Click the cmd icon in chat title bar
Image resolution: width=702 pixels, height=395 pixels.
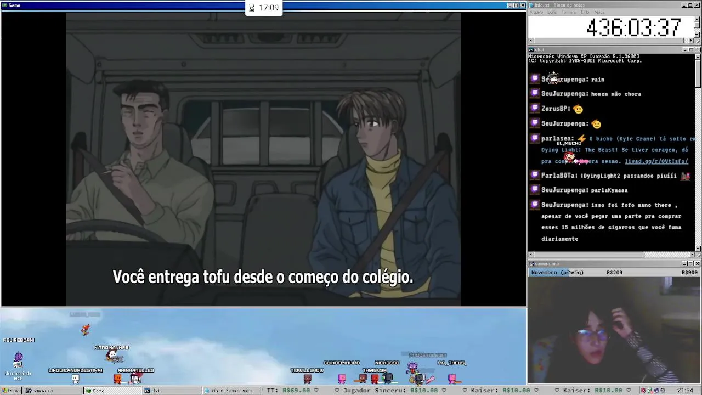point(531,50)
